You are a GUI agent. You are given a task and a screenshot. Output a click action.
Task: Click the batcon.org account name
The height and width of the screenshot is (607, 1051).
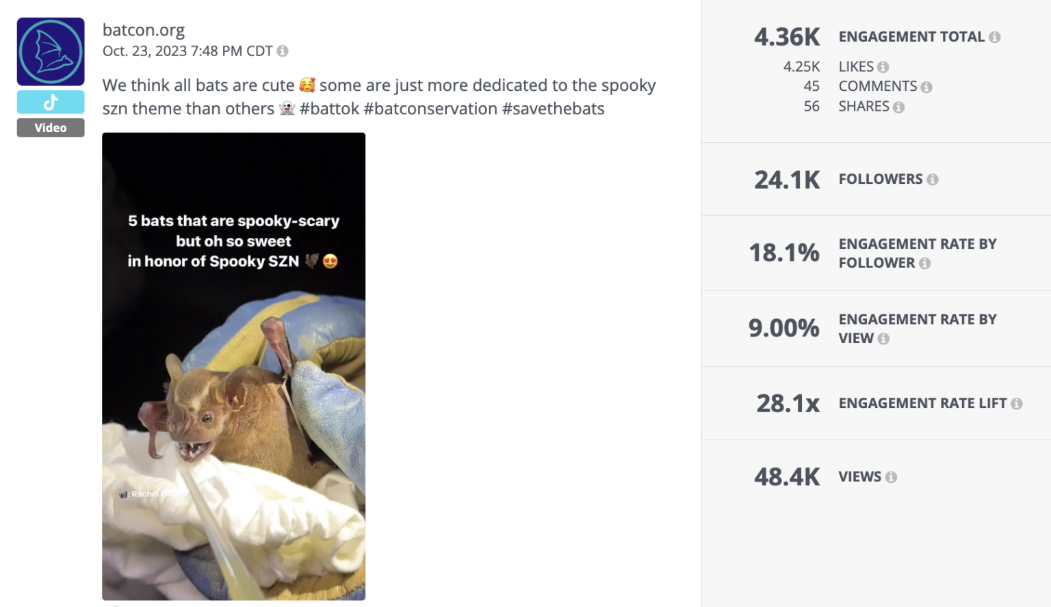tap(144, 29)
